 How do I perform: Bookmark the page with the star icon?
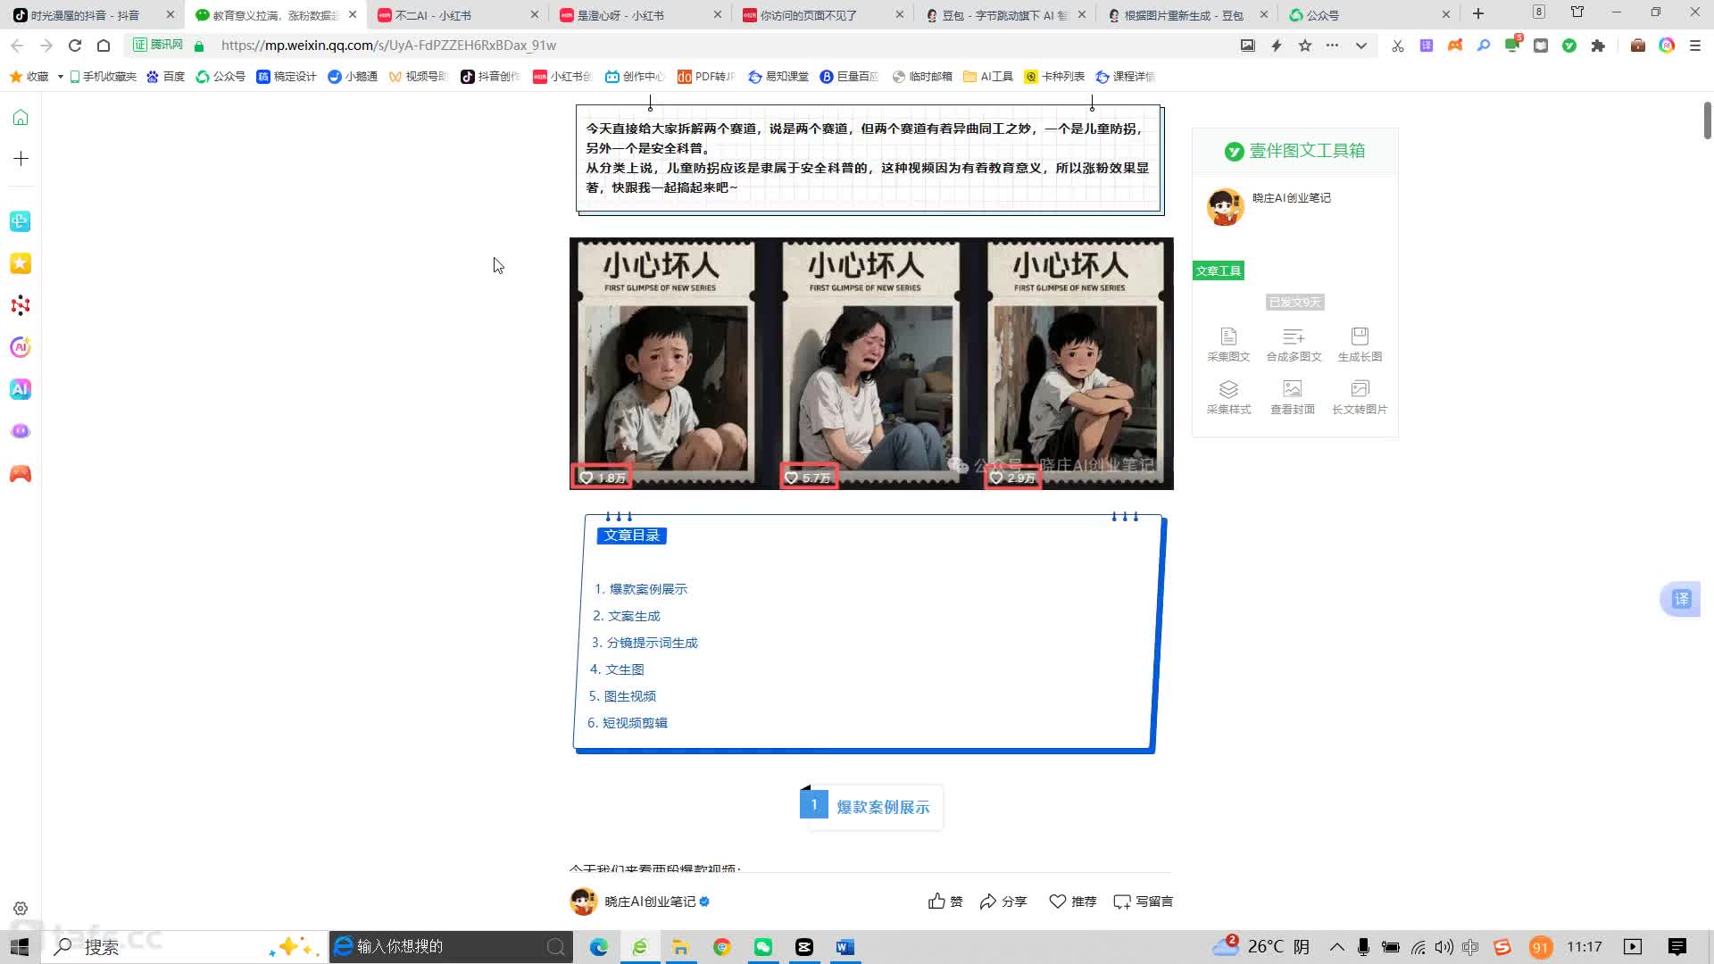(x=1305, y=46)
